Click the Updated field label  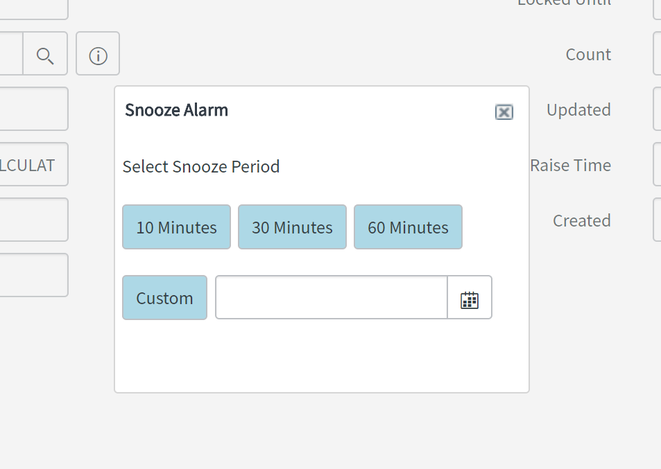pos(578,110)
